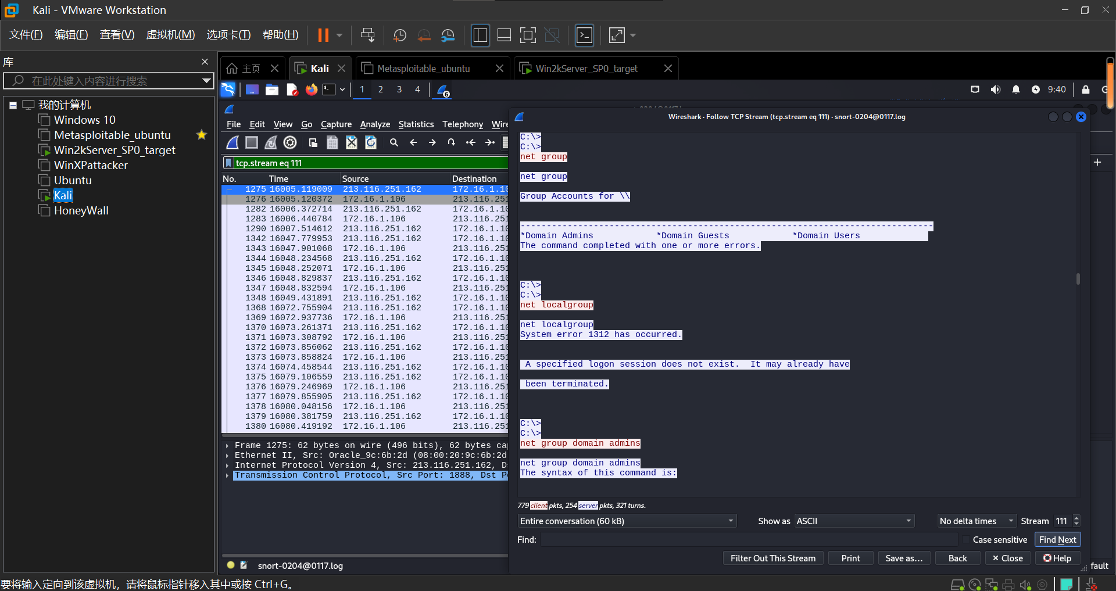Open the Show as ASCII dropdown
Viewport: 1116px width, 591px height.
pyautogui.click(x=854, y=521)
